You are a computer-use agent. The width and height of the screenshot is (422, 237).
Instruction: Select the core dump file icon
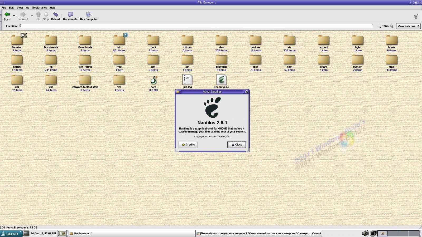pos(154,80)
